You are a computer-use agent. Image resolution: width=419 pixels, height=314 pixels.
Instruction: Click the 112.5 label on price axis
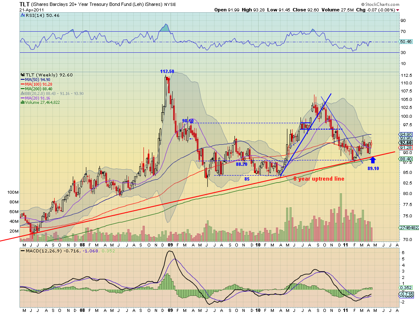point(406,75)
